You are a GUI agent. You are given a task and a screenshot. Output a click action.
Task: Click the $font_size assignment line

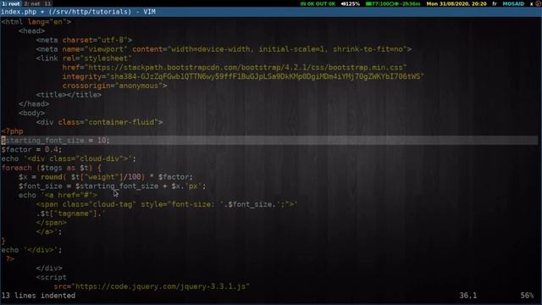pos(113,186)
